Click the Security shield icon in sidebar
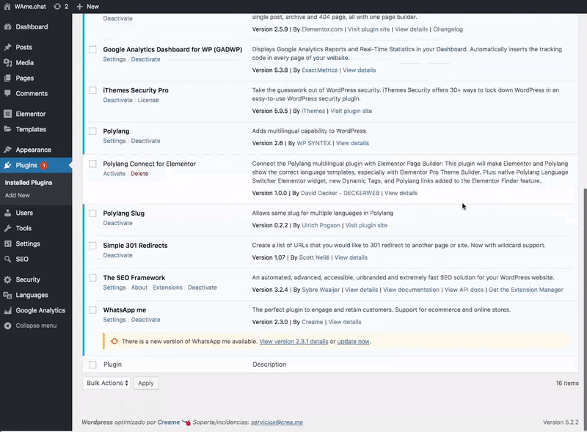This screenshot has width=587, height=432. tap(8, 280)
